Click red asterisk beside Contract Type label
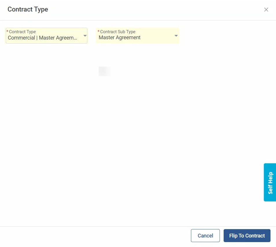Image resolution: width=276 pixels, height=247 pixels. pos(8,31)
